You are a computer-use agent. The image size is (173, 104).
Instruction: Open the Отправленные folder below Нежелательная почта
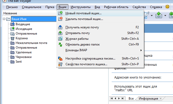coord(26,48)
